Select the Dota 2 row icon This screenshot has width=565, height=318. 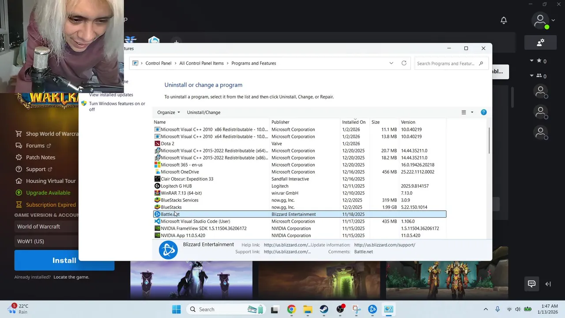(x=157, y=144)
